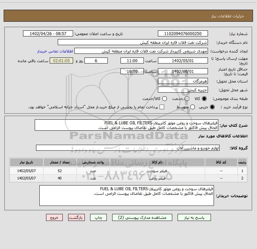
Task: Click the توضیحات خریدار text area
Action: point(126,196)
